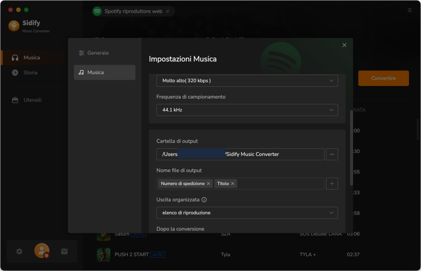Click the Spotify riproduttore web switcher
Screen dimensions: 421x271
coord(134,11)
